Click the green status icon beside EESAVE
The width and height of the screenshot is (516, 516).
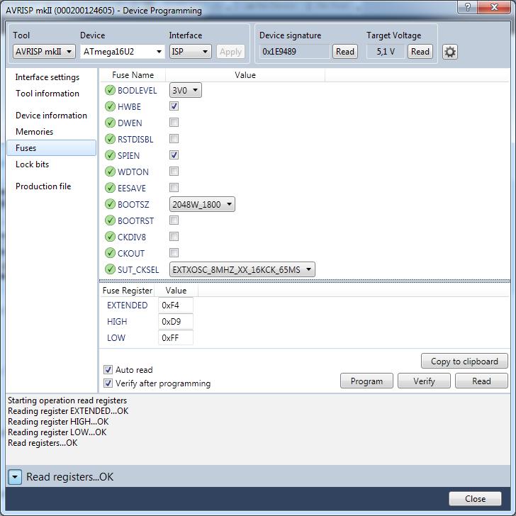(110, 188)
